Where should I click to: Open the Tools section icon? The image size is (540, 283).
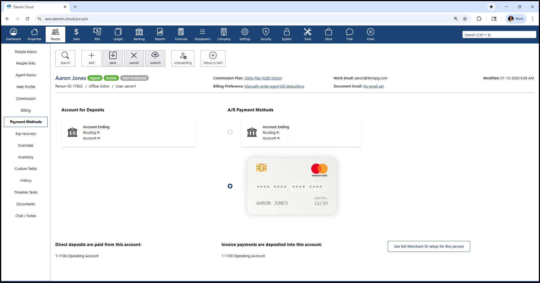point(308,34)
